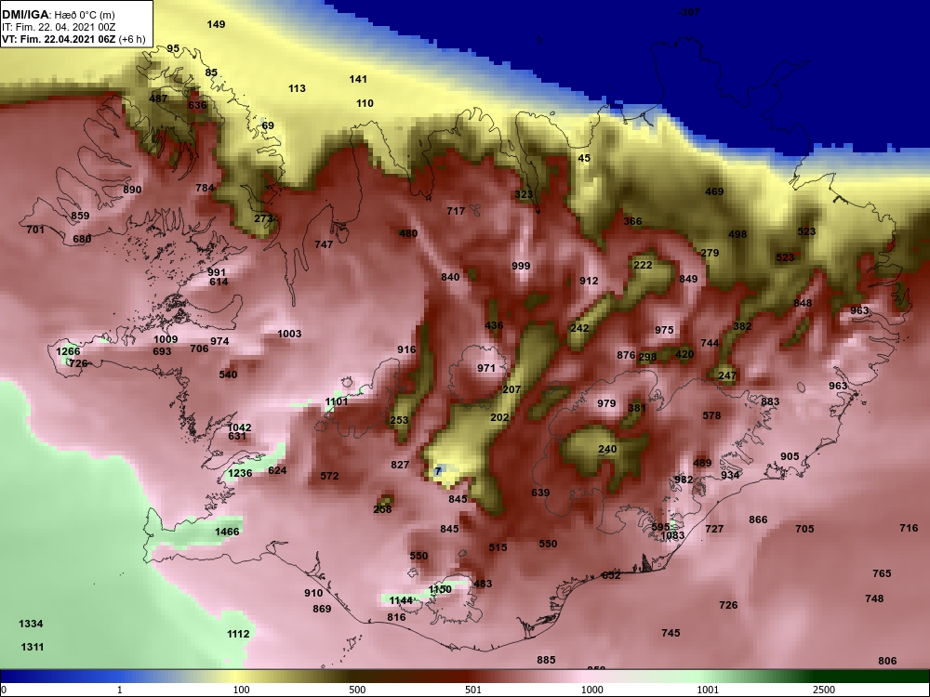This screenshot has width=930, height=697.
Task: Click the map value '1466'
Action: pos(227,532)
